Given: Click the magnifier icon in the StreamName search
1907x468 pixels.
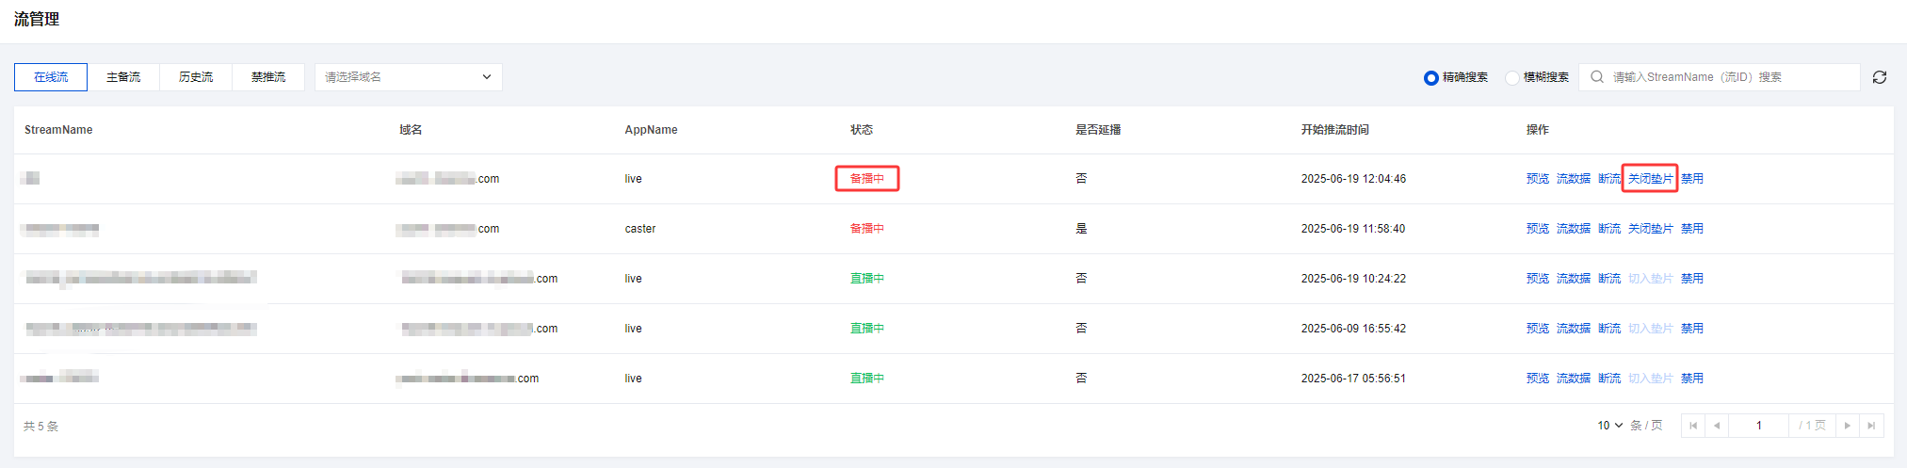Looking at the screenshot, I should pyautogui.click(x=1597, y=77).
